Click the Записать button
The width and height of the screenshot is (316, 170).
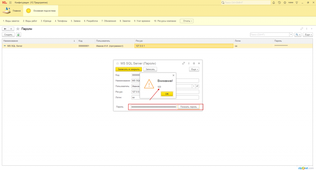coord(150,69)
